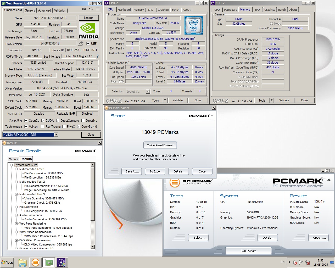Open the NVIDIA RTX A2000 12GB GPU dropdown
The width and height of the screenshot is (335, 268).
[56, 135]
